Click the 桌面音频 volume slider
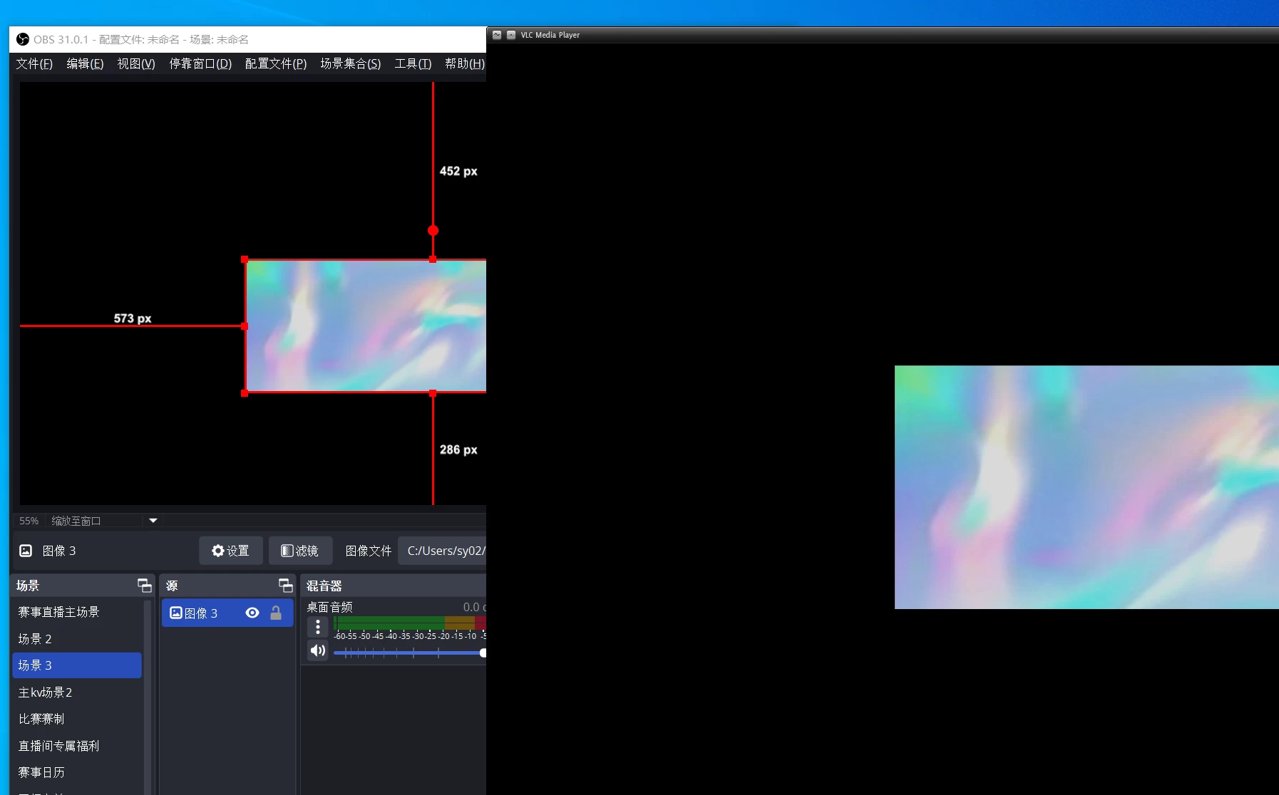The width and height of the screenshot is (1279, 795). point(410,653)
